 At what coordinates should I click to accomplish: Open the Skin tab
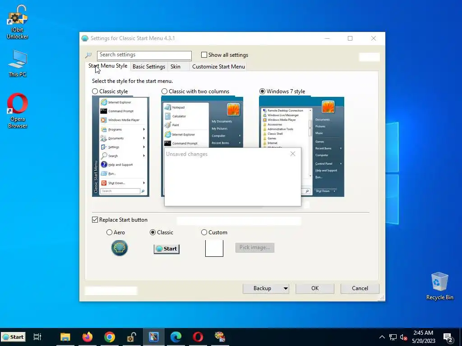click(x=176, y=67)
